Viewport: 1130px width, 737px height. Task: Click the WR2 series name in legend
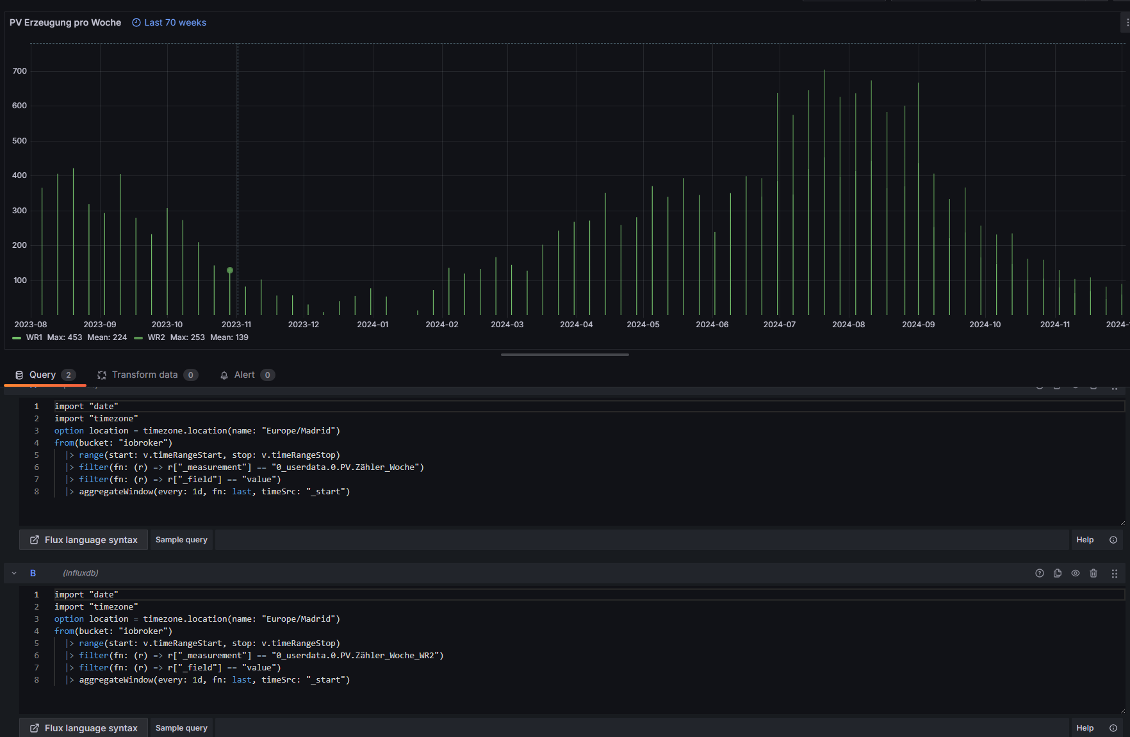point(156,337)
